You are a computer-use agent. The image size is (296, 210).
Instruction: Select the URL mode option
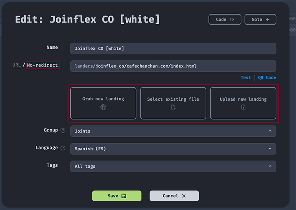point(16,65)
